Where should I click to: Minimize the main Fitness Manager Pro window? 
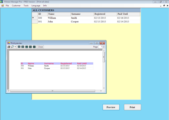pyautogui.click(x=155, y=2)
